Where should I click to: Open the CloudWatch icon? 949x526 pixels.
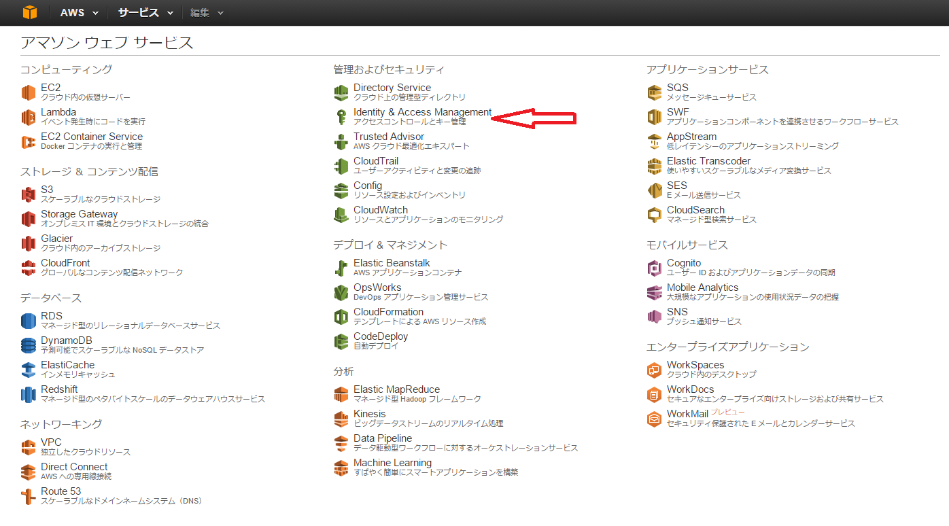[341, 215]
